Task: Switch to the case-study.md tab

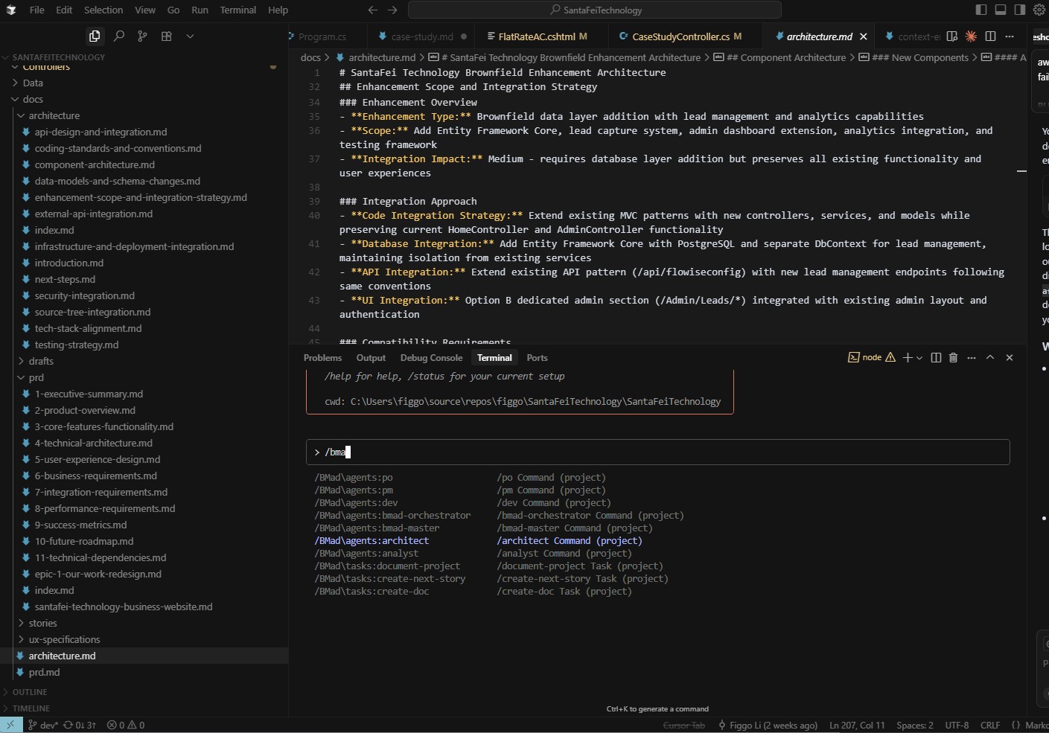Action: tap(422, 36)
